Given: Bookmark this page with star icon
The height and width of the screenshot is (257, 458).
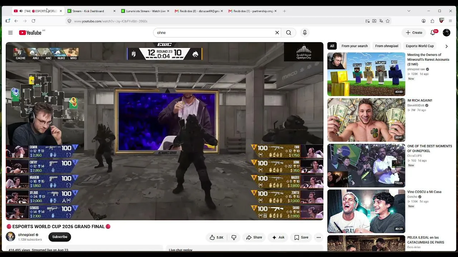Looking at the screenshot, I should (x=388, y=21).
